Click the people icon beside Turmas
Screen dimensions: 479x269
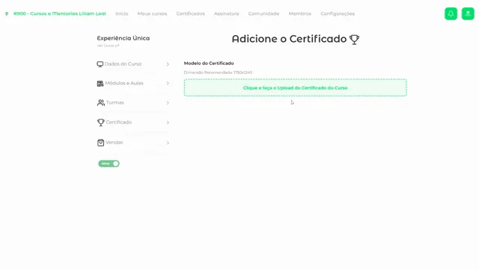(x=101, y=103)
